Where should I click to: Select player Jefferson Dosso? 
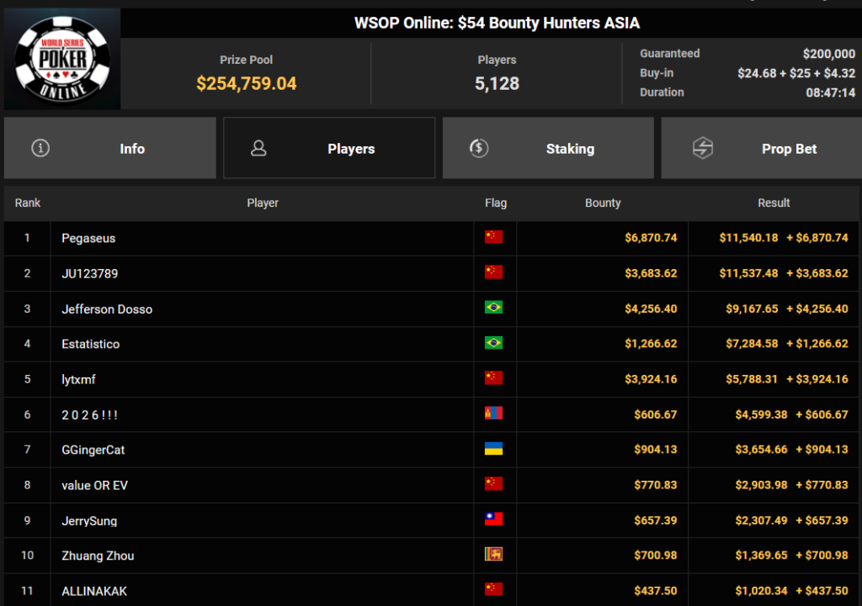pos(107,309)
